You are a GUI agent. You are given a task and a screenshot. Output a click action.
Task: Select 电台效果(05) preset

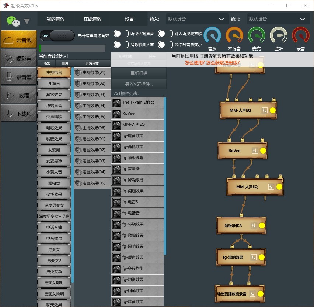coord(92,183)
